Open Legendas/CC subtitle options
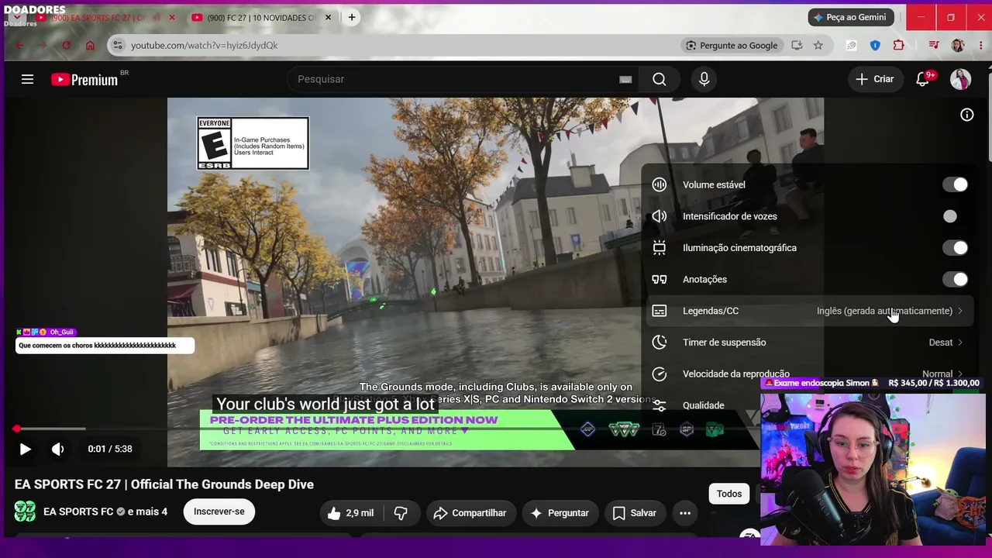 click(809, 311)
